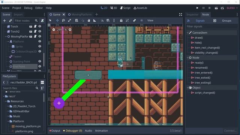Image resolution: width=240 pixels, height=135 pixels.
Task: Switch to the Import tab
Action: coord(18,15)
